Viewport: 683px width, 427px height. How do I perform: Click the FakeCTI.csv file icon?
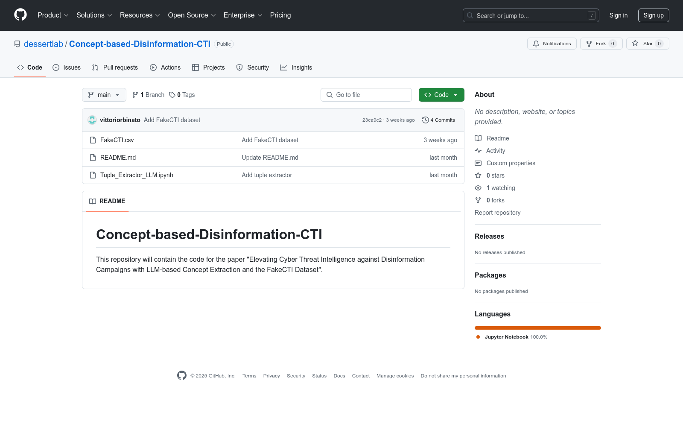click(93, 140)
